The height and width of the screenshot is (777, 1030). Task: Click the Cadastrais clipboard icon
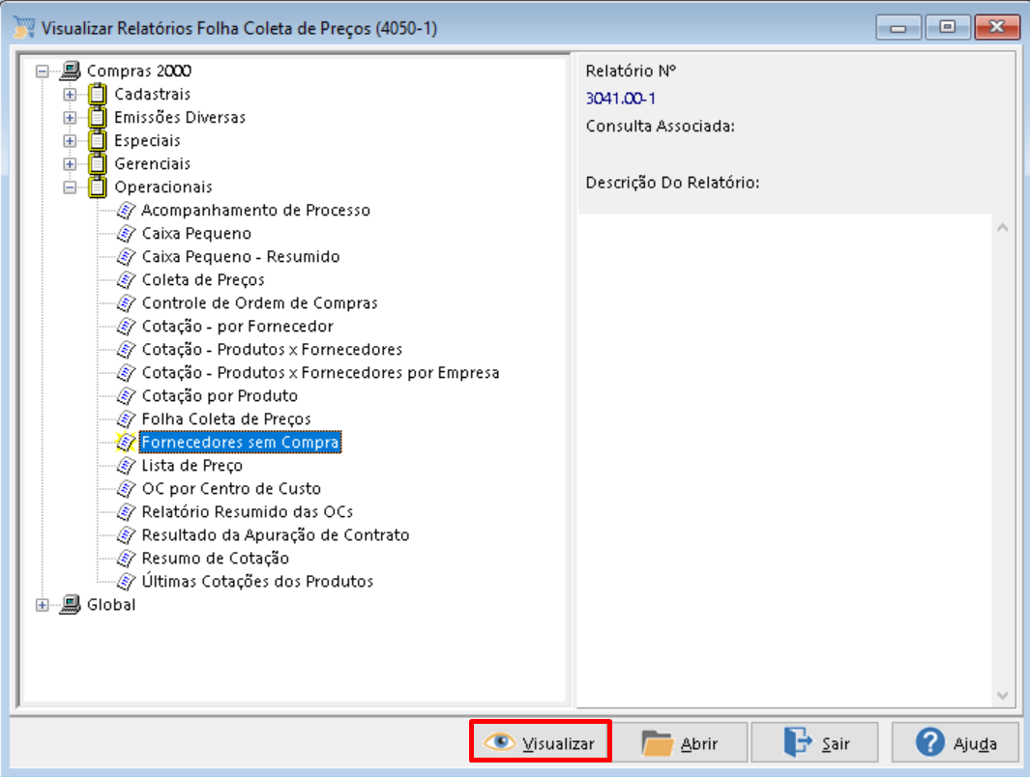[98, 94]
